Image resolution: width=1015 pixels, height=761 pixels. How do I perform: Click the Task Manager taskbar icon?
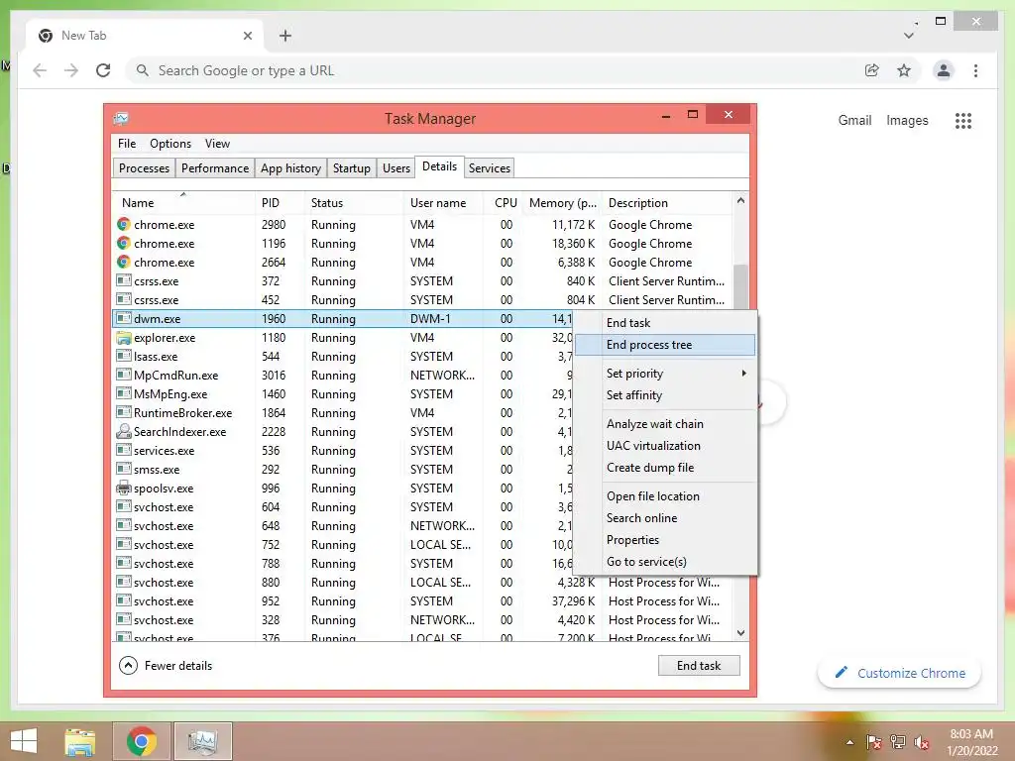(202, 741)
